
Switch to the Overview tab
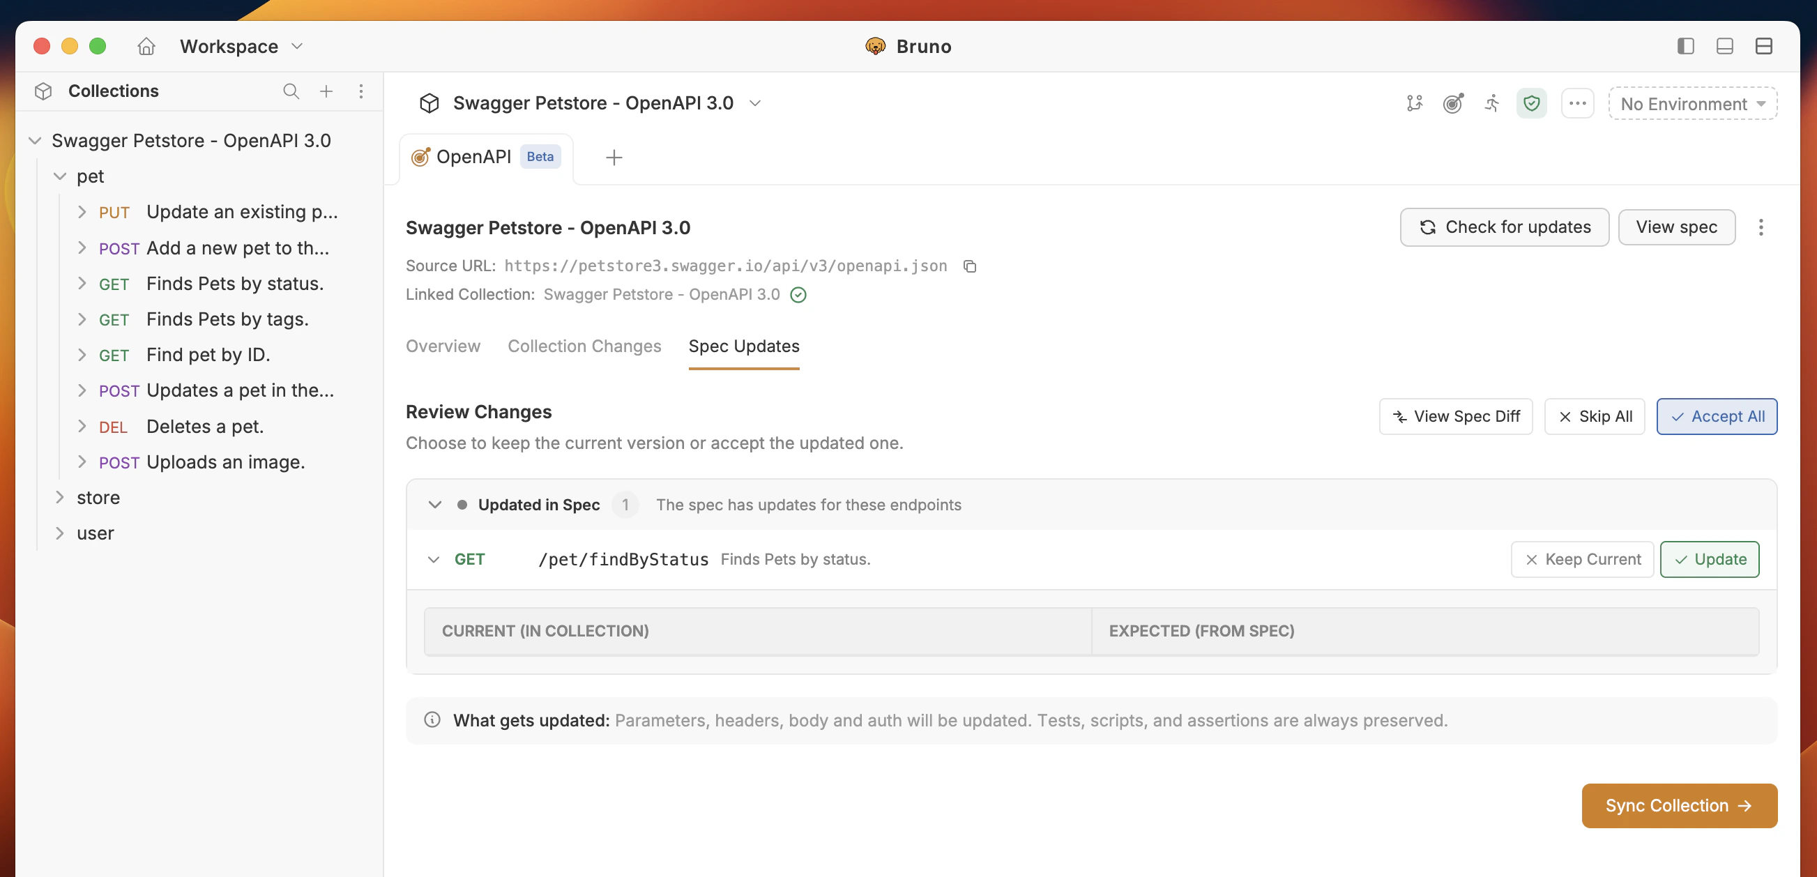point(442,346)
